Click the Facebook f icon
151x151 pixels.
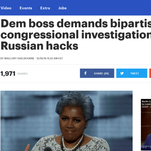(85, 73)
